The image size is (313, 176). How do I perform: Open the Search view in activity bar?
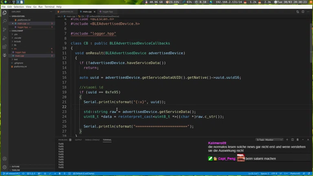click(4, 21)
